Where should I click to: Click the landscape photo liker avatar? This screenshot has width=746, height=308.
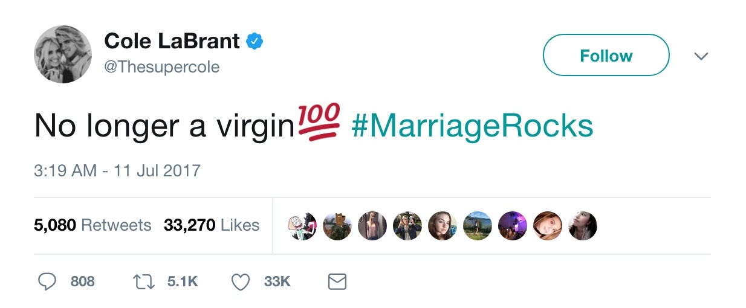coord(478,226)
